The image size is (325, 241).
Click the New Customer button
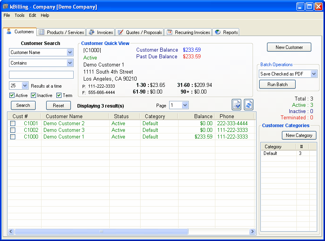[x=289, y=47]
